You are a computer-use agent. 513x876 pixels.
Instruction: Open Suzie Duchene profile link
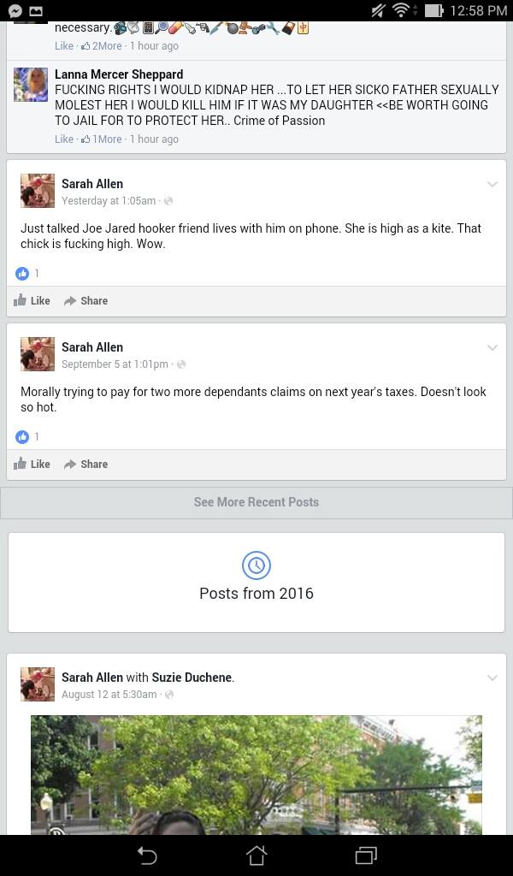tap(192, 678)
